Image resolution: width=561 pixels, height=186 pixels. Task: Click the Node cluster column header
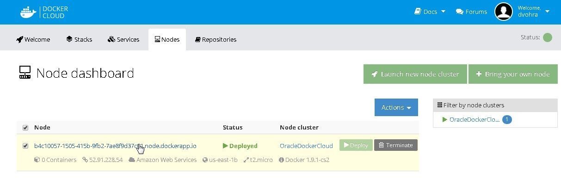point(299,127)
